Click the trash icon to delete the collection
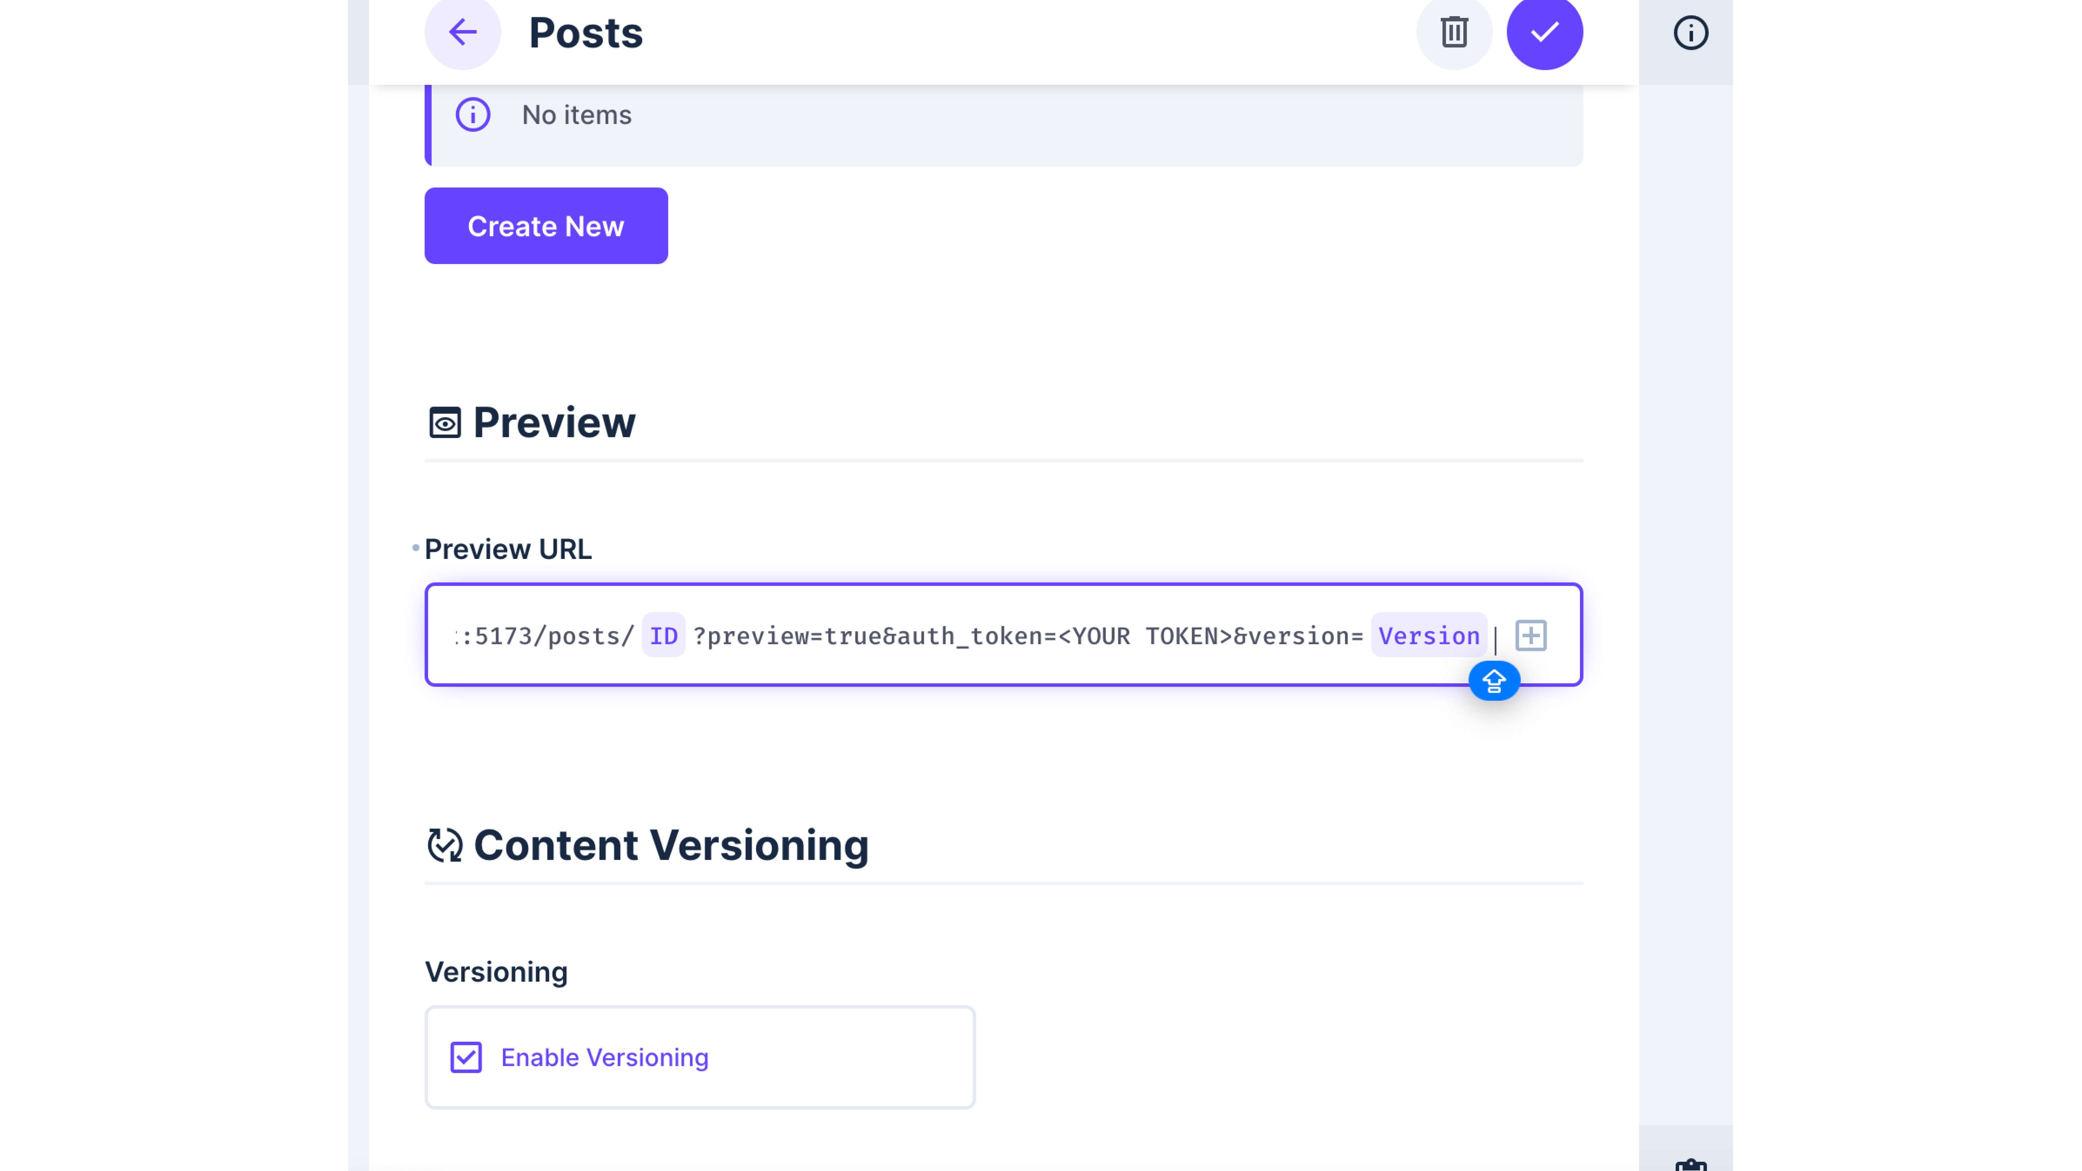2082x1171 pixels. click(1454, 32)
